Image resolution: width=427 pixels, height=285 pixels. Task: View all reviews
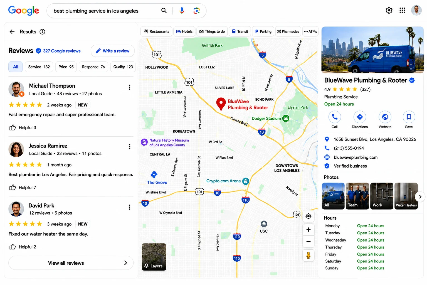coord(71,263)
